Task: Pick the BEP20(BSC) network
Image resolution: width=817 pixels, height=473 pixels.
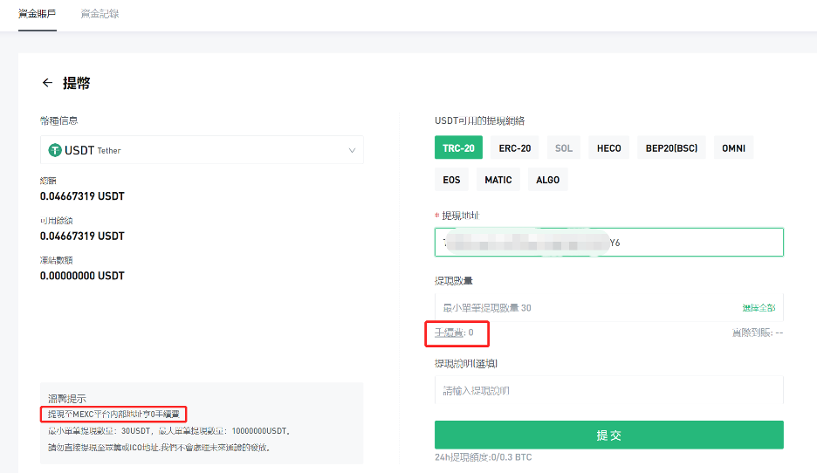Action: point(671,148)
